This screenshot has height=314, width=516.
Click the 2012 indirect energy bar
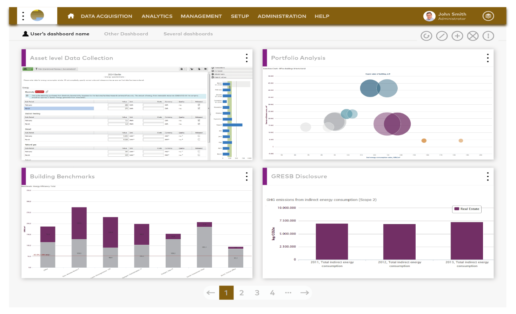point(399,242)
